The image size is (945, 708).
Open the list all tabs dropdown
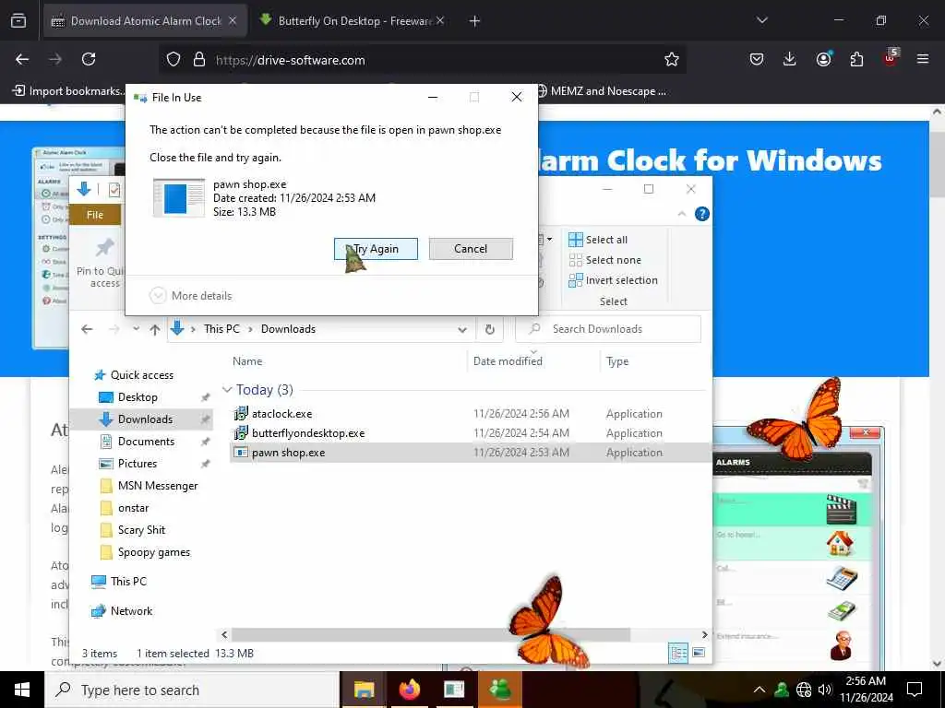click(761, 21)
